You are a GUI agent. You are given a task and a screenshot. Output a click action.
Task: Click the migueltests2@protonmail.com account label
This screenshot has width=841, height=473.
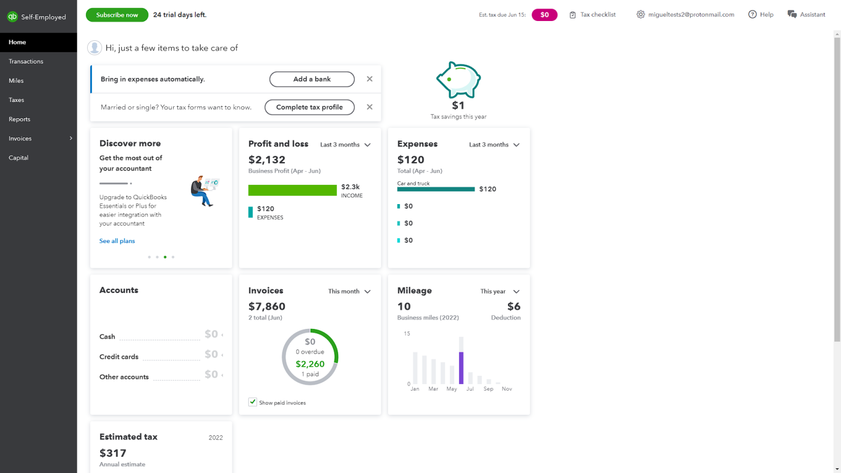coord(691,14)
